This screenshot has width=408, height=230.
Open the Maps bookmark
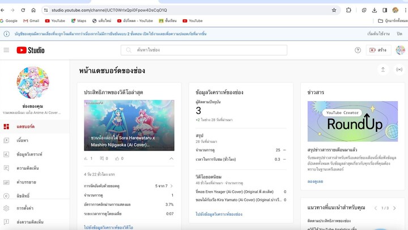[79, 20]
